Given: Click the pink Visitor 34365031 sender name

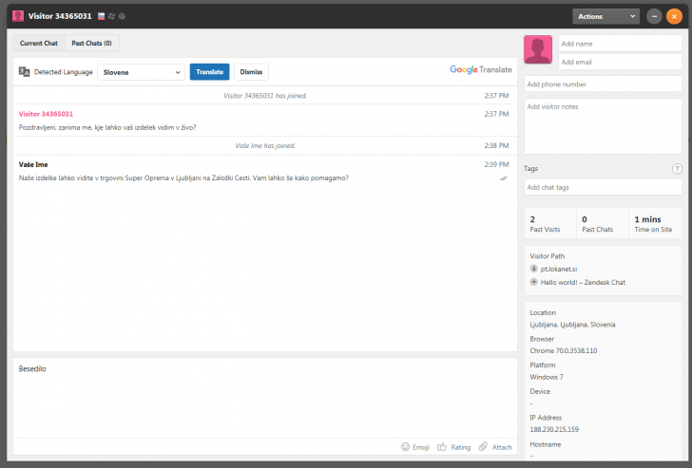Looking at the screenshot, I should click(46, 114).
